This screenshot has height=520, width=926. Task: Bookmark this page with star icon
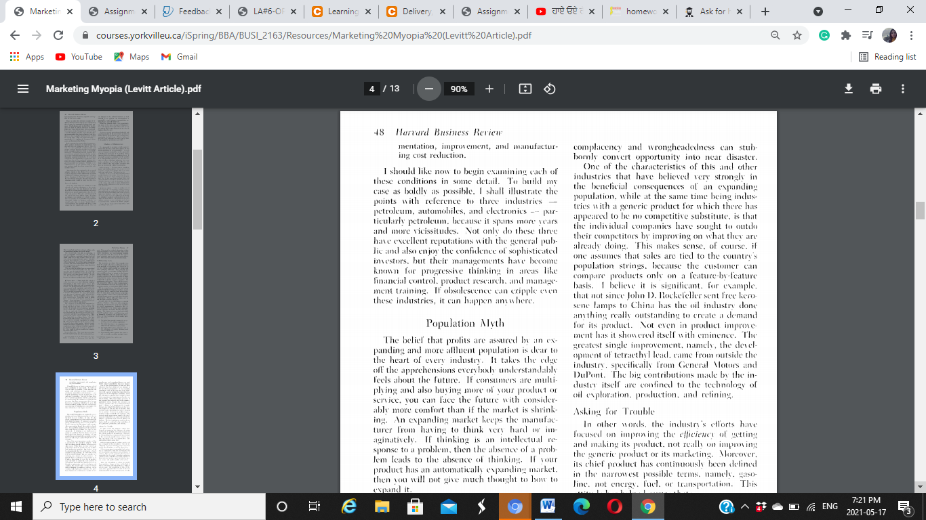tap(797, 35)
